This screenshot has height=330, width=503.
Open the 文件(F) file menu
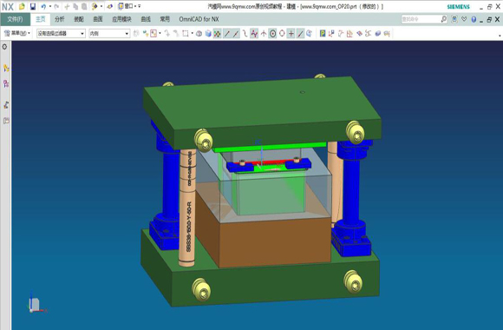pos(15,19)
